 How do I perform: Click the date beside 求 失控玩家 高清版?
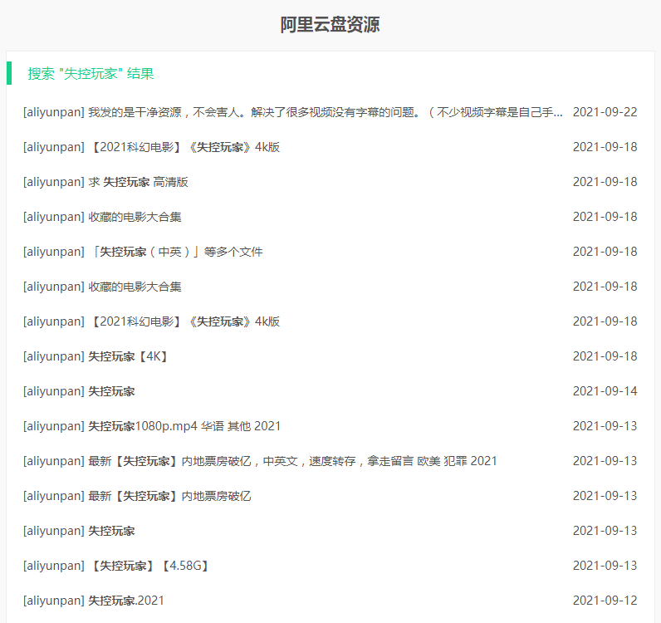605,182
